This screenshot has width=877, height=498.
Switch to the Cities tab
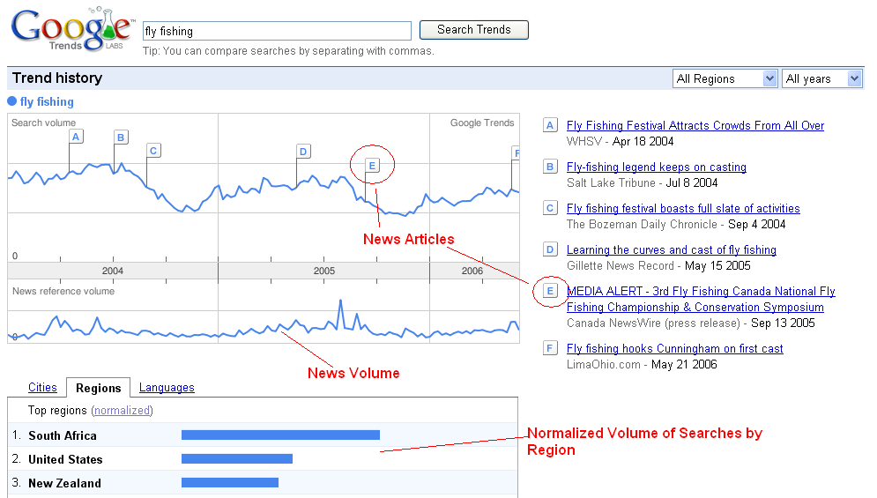[x=42, y=388]
